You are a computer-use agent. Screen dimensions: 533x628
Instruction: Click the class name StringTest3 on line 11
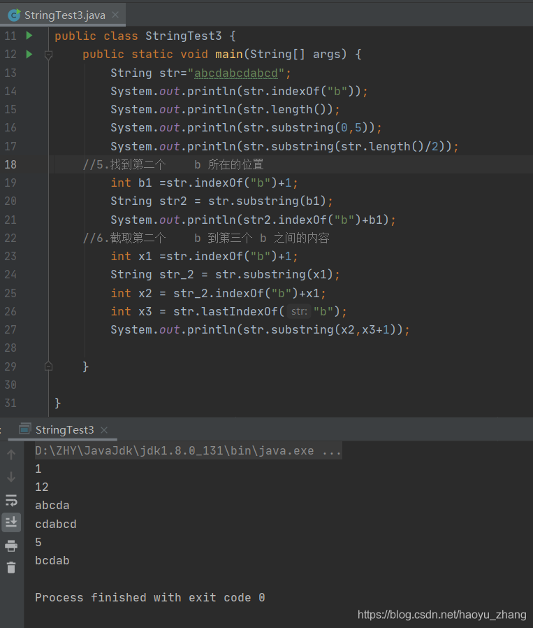183,36
